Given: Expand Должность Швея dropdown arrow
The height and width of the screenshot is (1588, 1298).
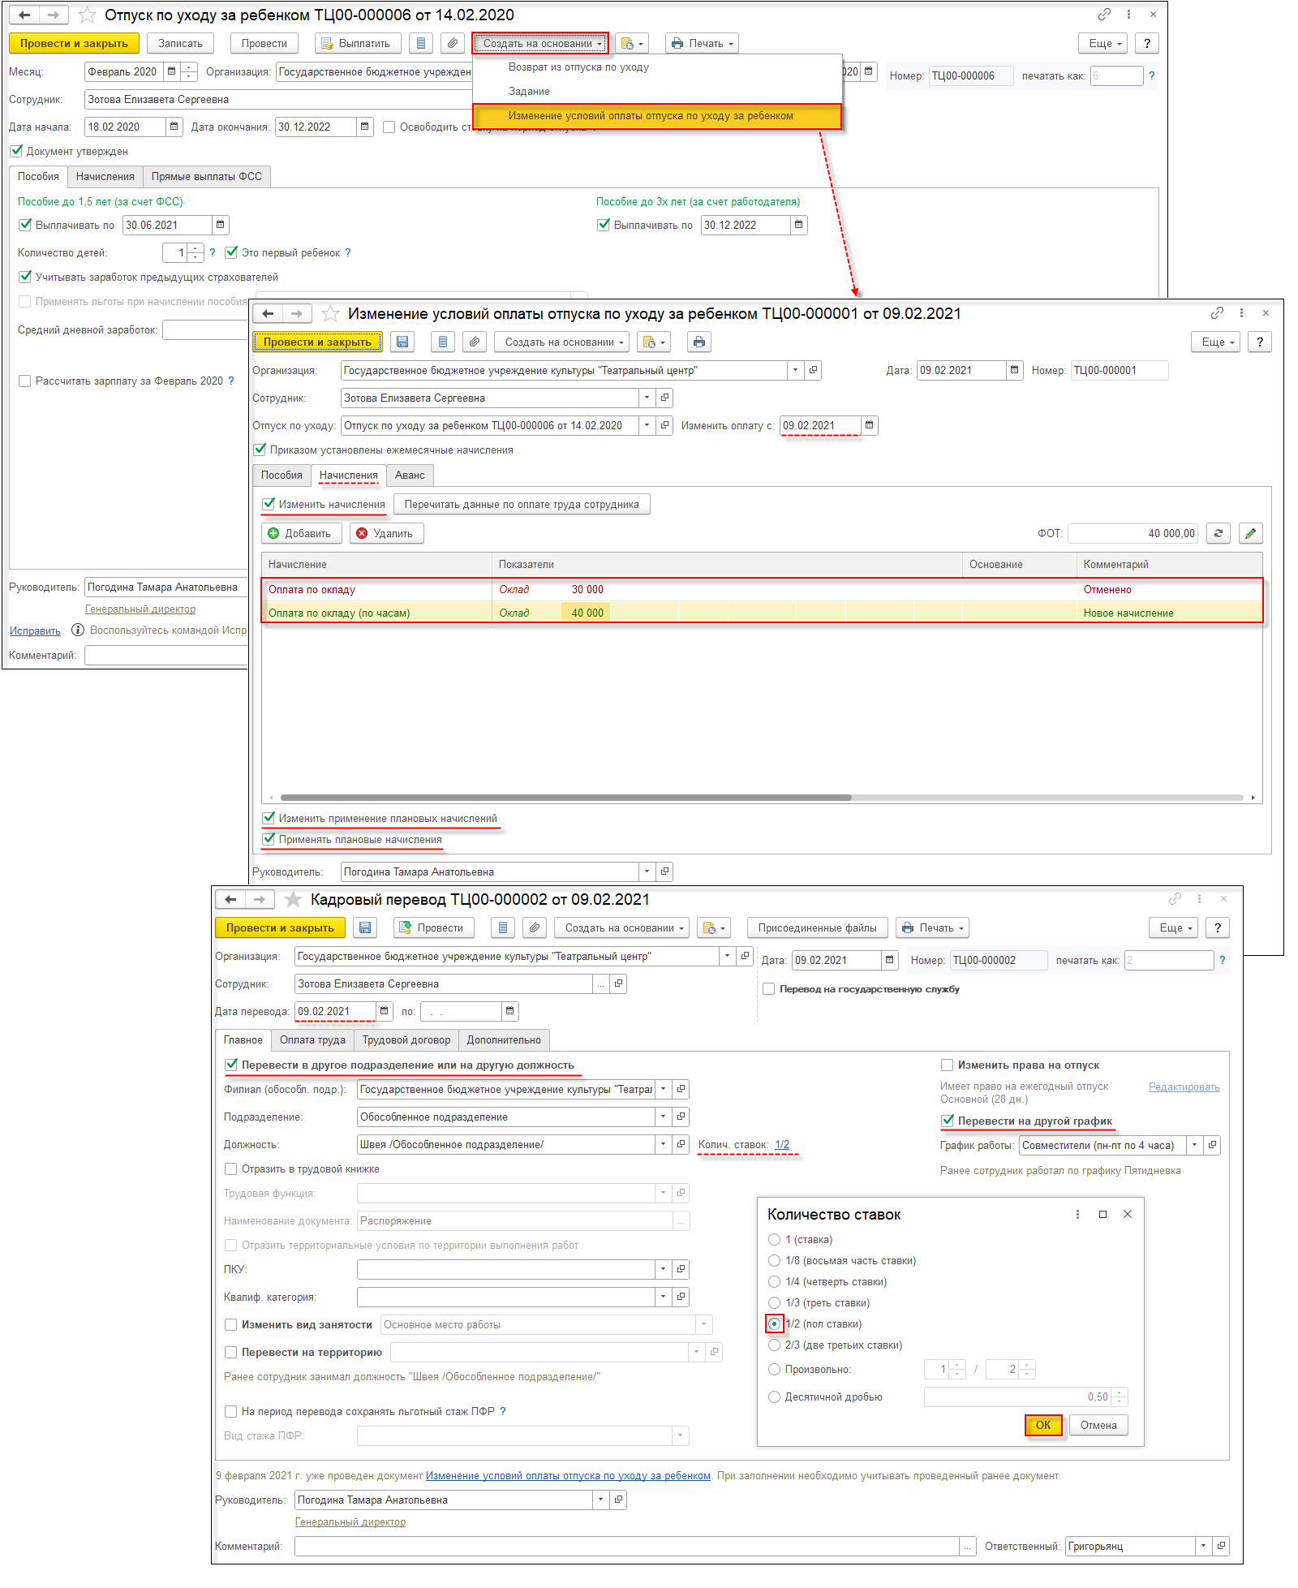Looking at the screenshot, I should (x=664, y=1144).
